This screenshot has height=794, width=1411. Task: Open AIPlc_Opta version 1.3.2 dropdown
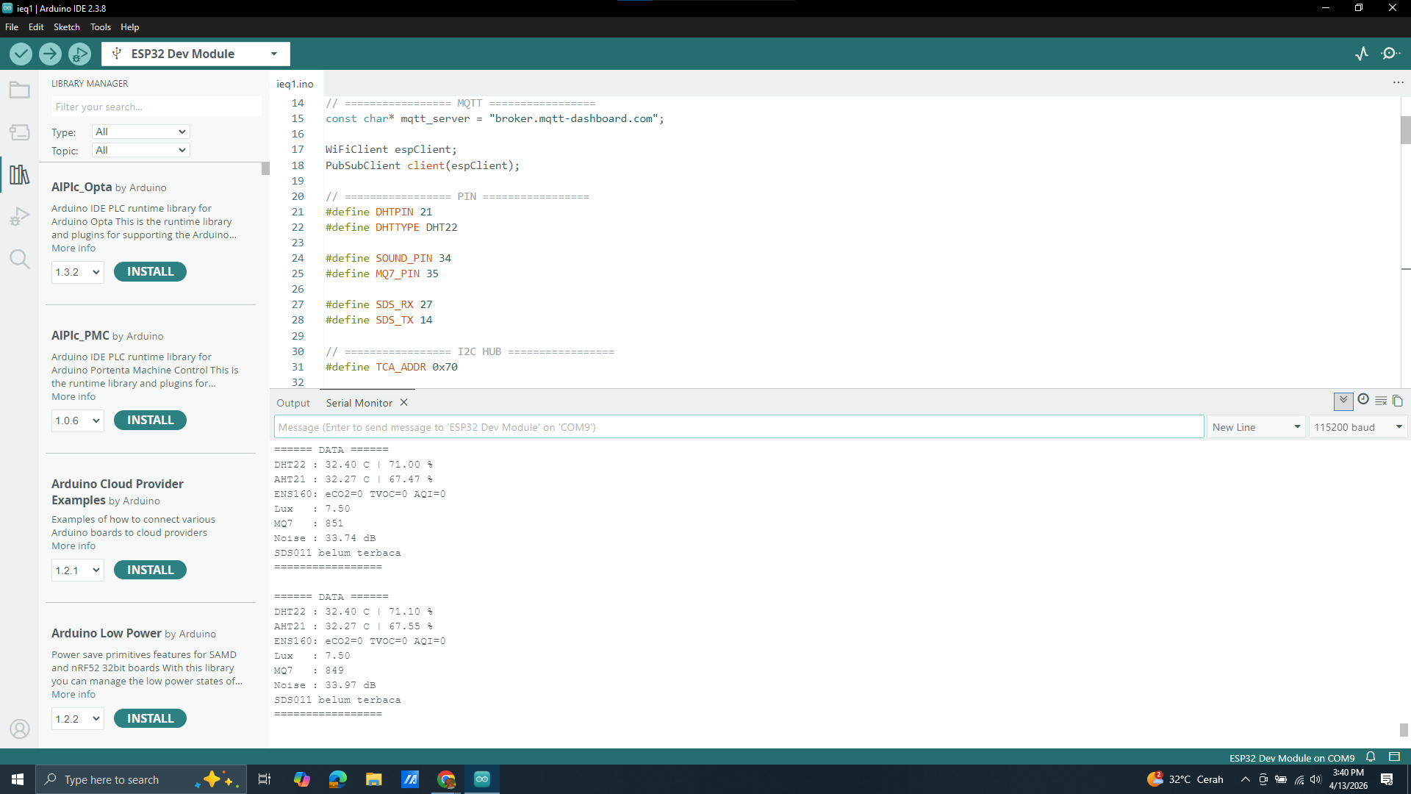point(77,272)
